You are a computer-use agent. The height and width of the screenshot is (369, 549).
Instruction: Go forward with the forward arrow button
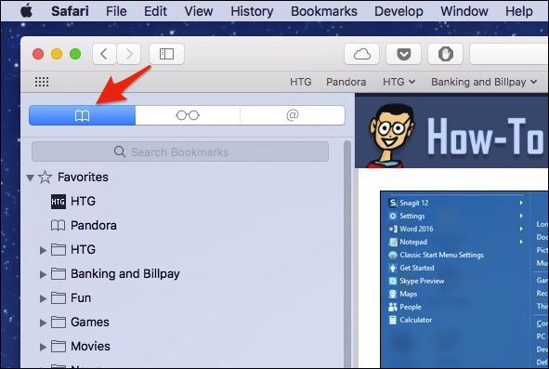[x=129, y=54]
